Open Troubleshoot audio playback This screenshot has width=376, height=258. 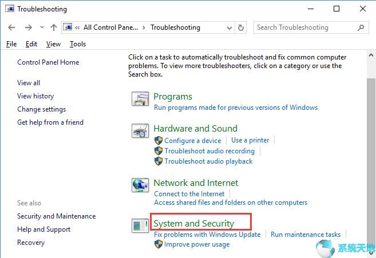[208, 161]
